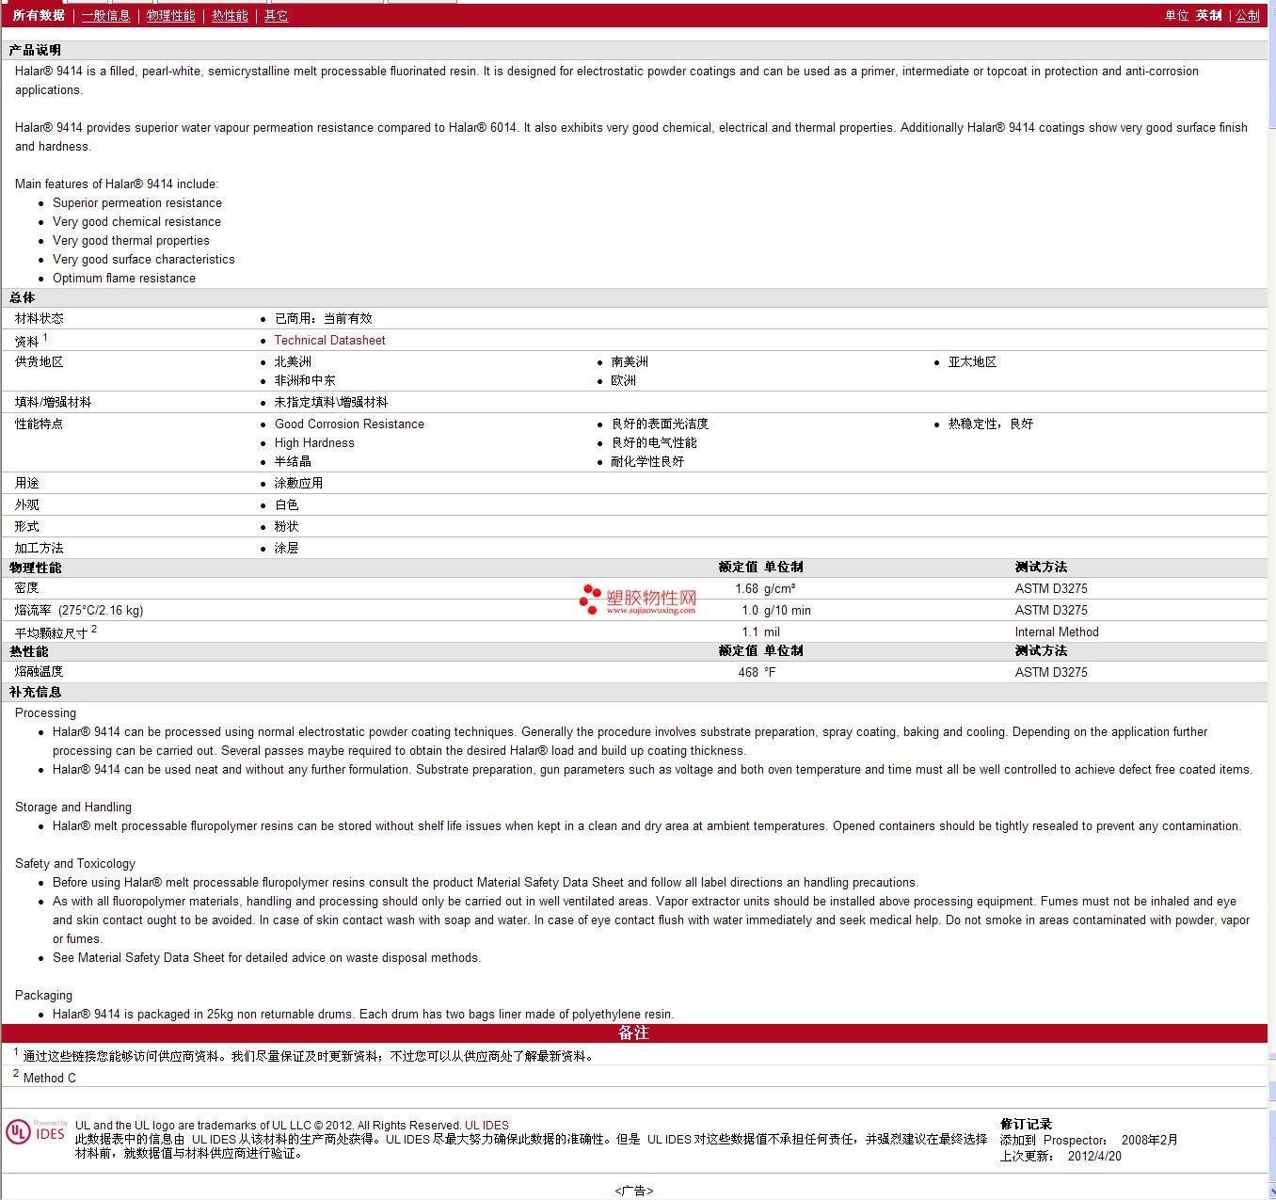This screenshot has width=1276, height=1200.
Task: Click ASTM D3275 in the 熔融温度 row
Action: 1051,673
